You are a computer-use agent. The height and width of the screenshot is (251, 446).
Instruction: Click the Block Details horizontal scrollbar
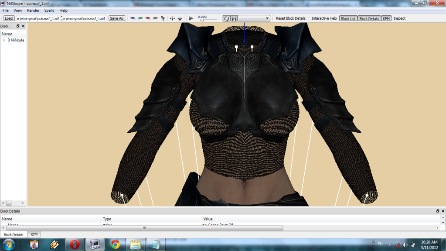(144, 228)
